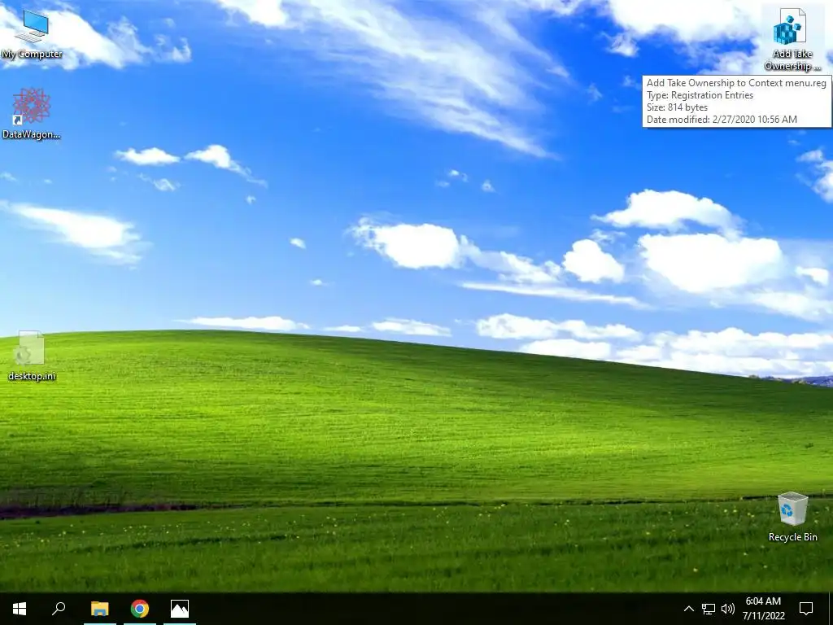Screen dimensions: 833x625
Task: Select the My Computer desktop icon
Action: 32,34
